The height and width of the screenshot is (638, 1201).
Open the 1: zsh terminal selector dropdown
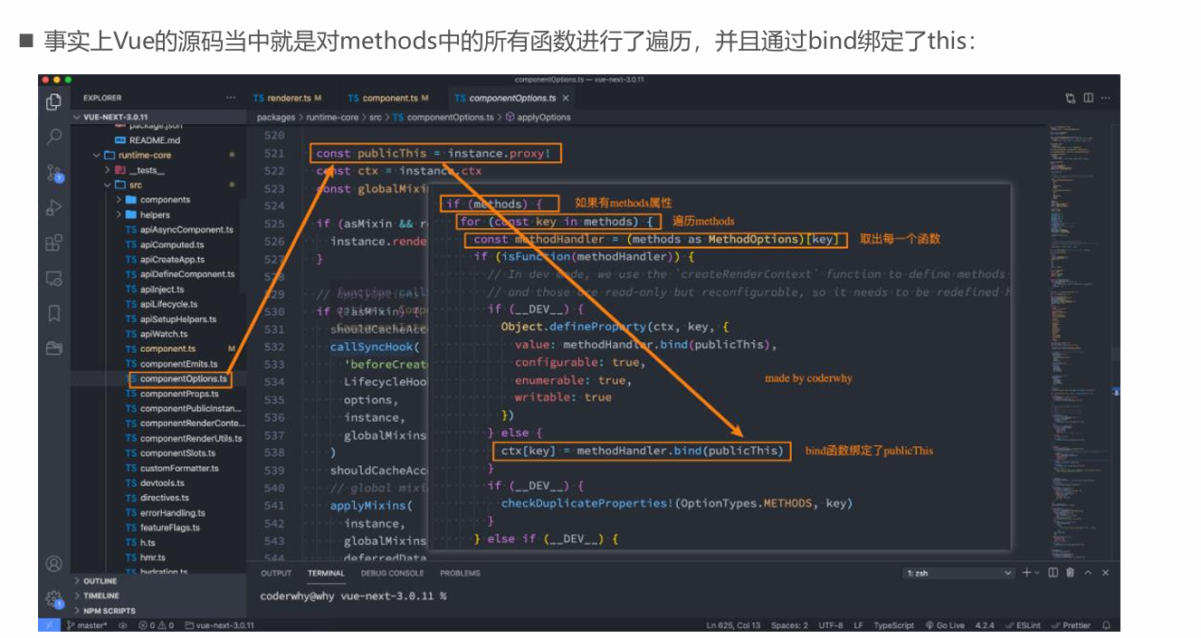click(958, 573)
